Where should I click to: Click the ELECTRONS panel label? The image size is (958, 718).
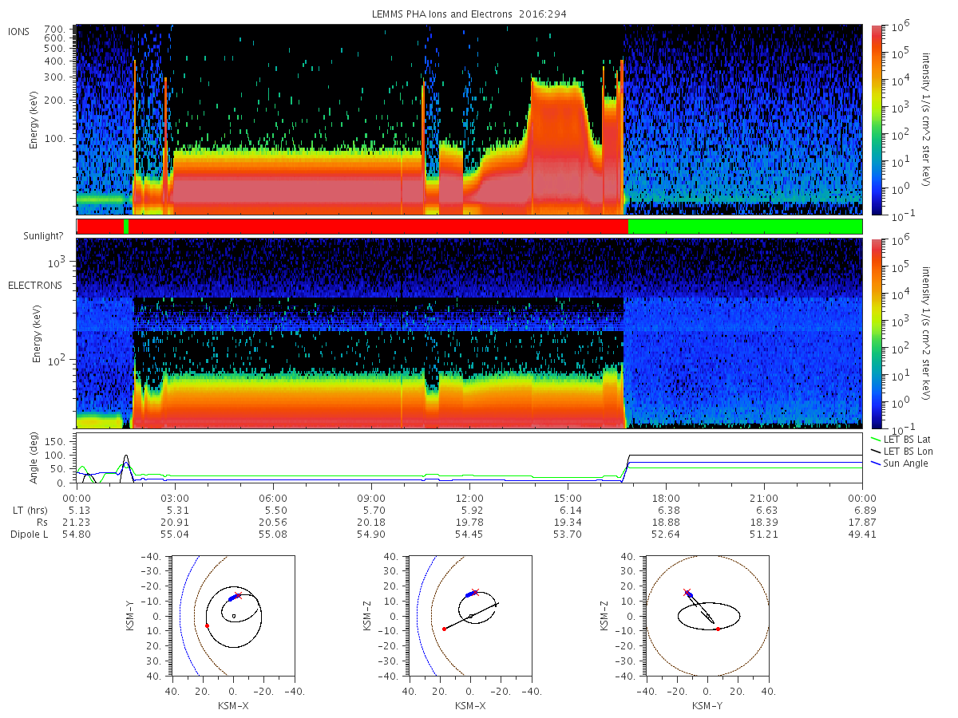point(34,285)
